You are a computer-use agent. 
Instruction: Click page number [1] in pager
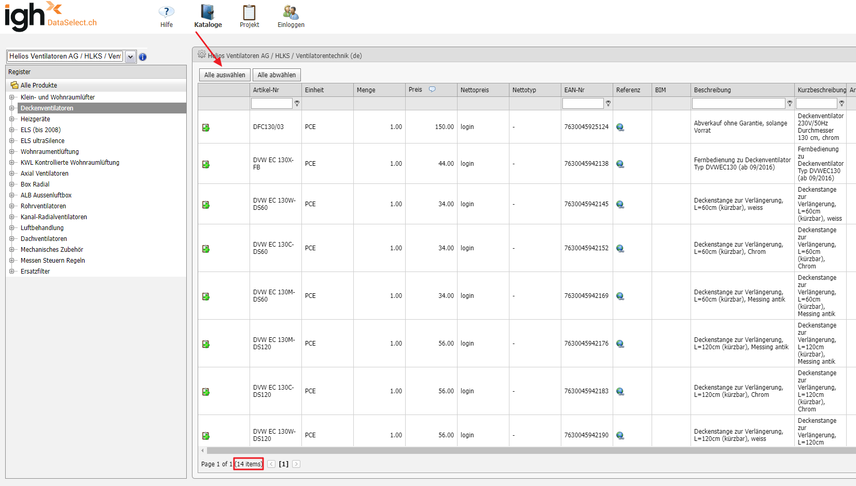tap(284, 464)
